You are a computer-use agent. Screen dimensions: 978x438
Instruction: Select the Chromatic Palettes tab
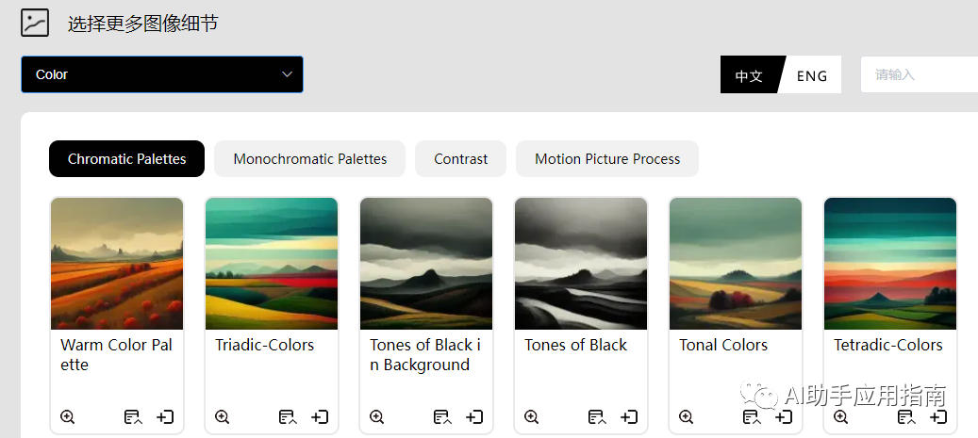click(x=126, y=159)
